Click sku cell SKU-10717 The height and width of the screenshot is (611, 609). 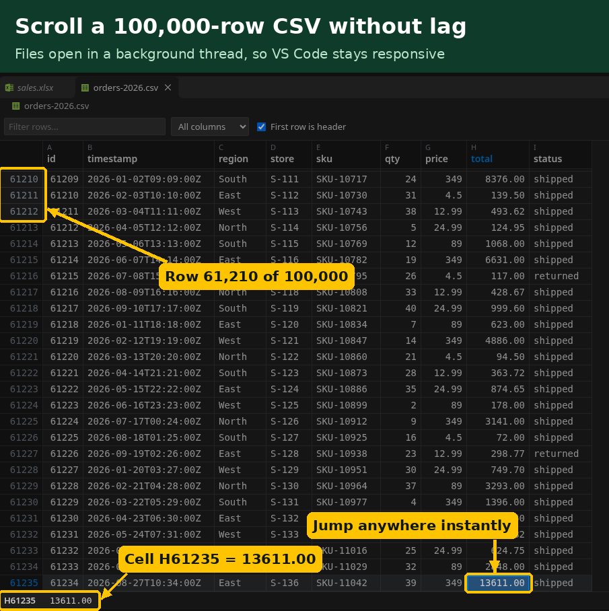pos(346,179)
